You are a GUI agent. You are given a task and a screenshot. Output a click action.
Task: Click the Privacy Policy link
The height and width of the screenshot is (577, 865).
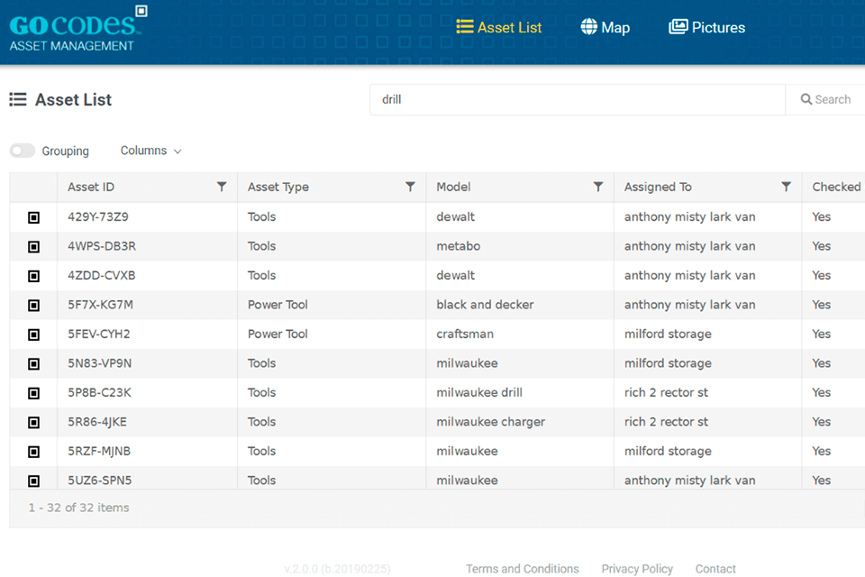coord(637,569)
